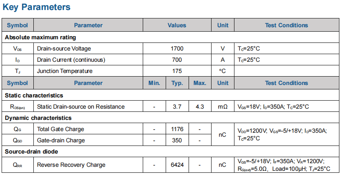Select the 1176 gate charge value
The width and height of the screenshot is (341, 174).
(177, 129)
